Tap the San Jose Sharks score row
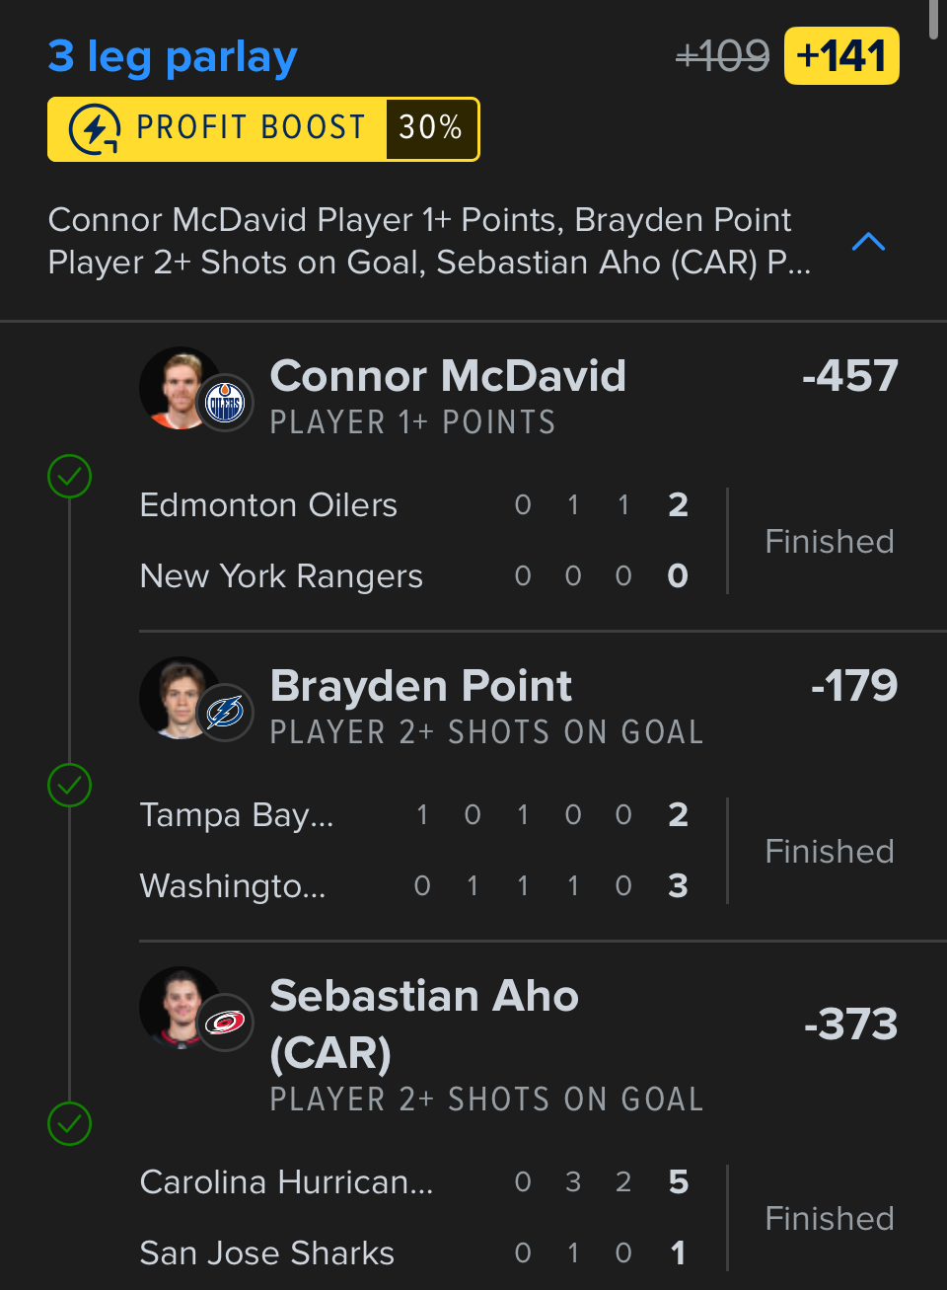The image size is (947, 1290). (x=414, y=1253)
